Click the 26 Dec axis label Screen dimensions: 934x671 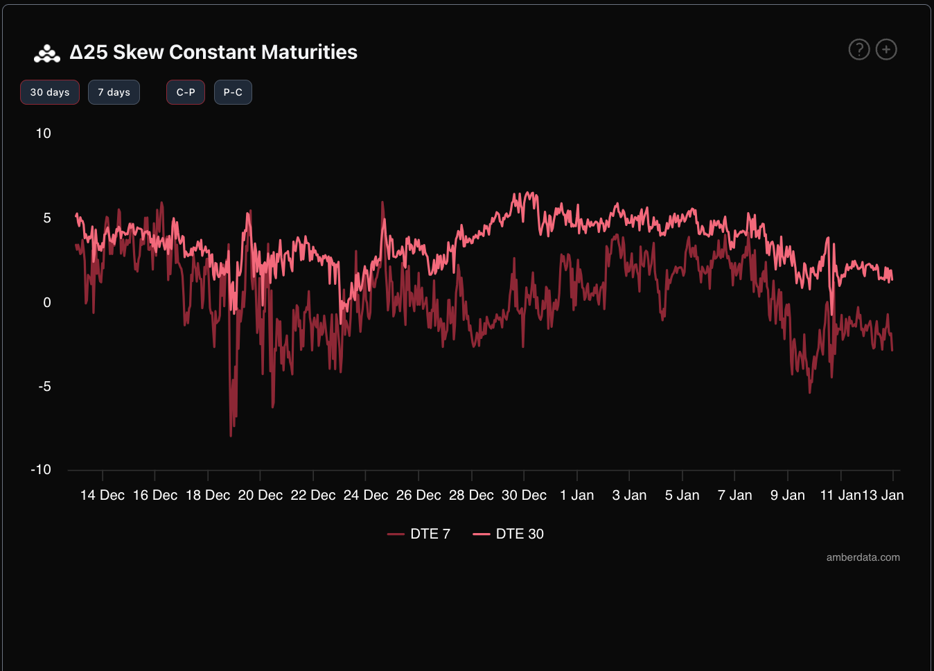click(x=418, y=495)
